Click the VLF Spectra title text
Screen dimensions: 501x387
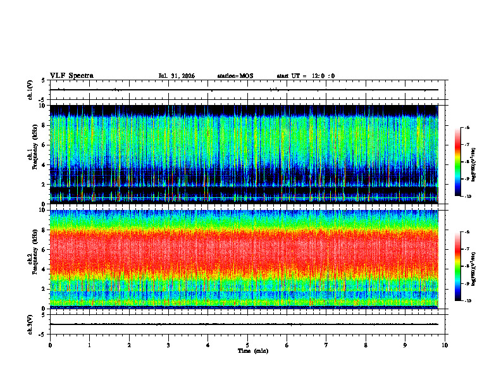pyautogui.click(x=71, y=76)
